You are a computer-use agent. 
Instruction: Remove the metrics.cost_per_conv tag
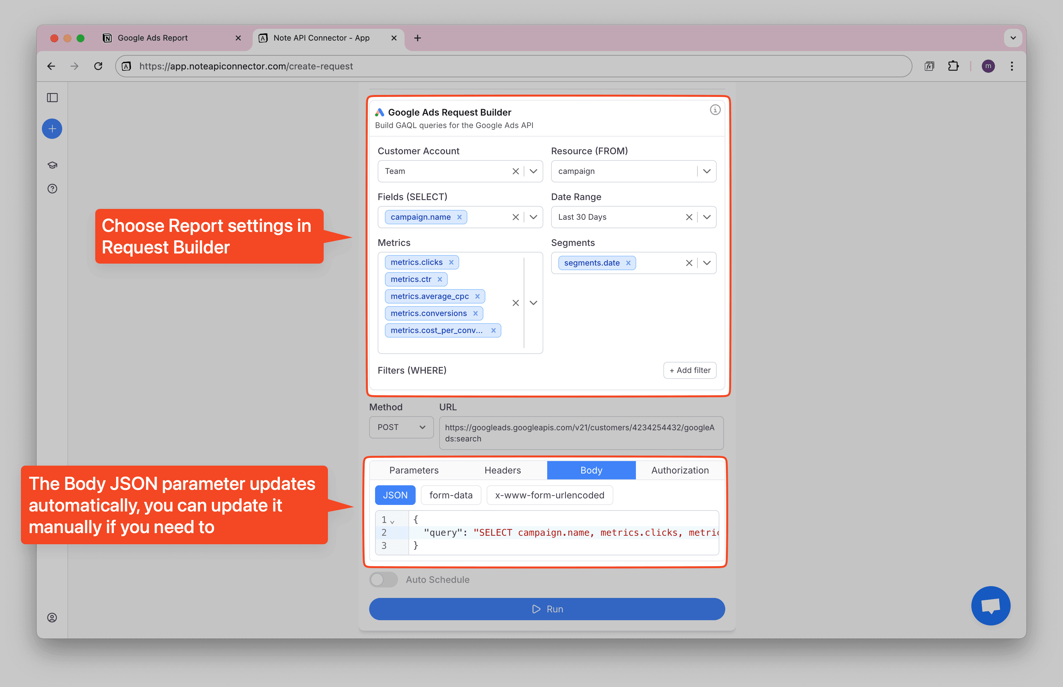click(493, 330)
